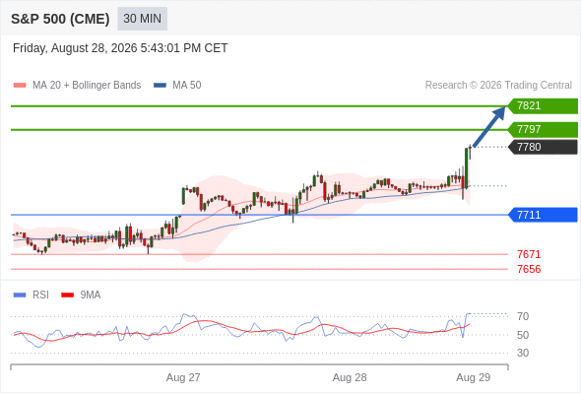Click the RSI 70 level label
Viewport: 581px width, 394px height.
click(x=523, y=316)
